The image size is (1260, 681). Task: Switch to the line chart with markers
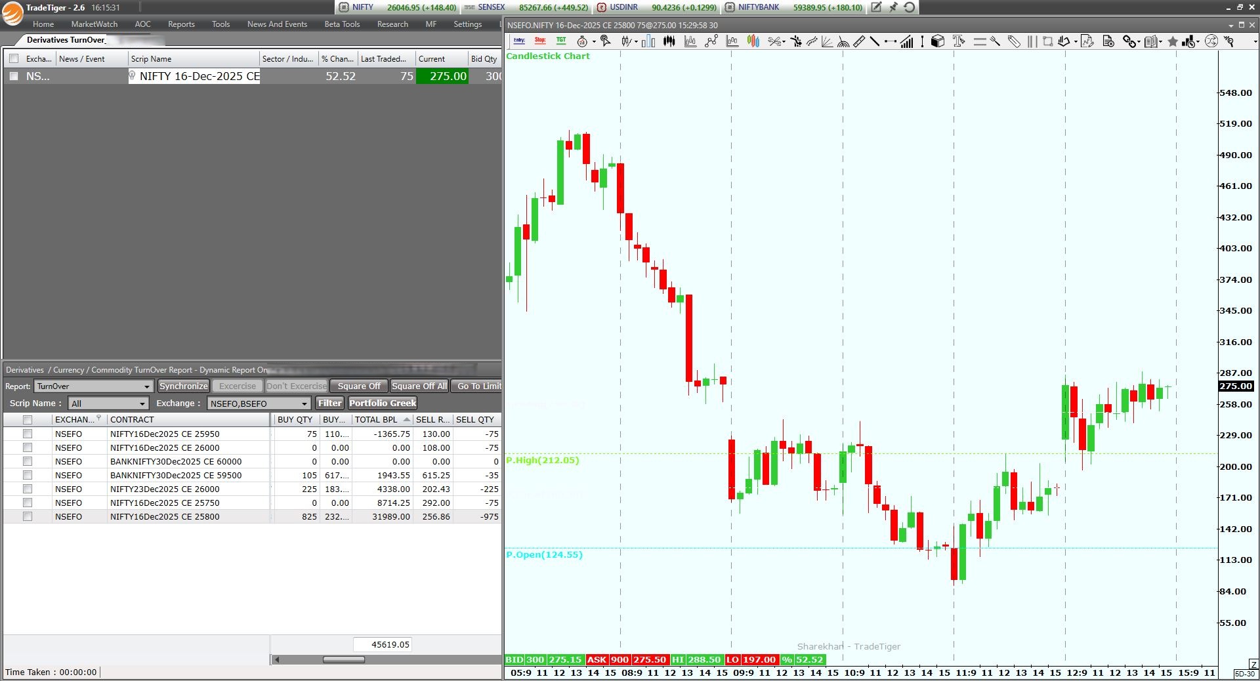(x=711, y=41)
